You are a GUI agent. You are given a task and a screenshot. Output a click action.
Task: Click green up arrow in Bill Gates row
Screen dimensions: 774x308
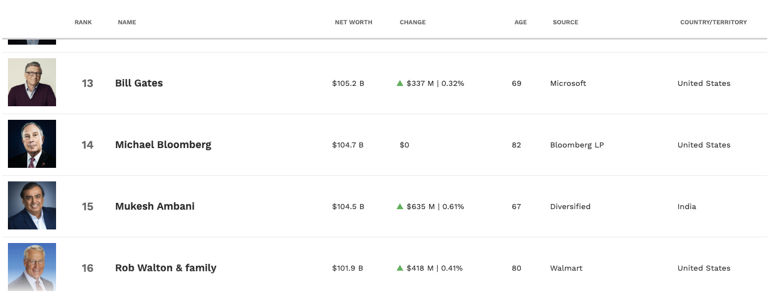[400, 83]
